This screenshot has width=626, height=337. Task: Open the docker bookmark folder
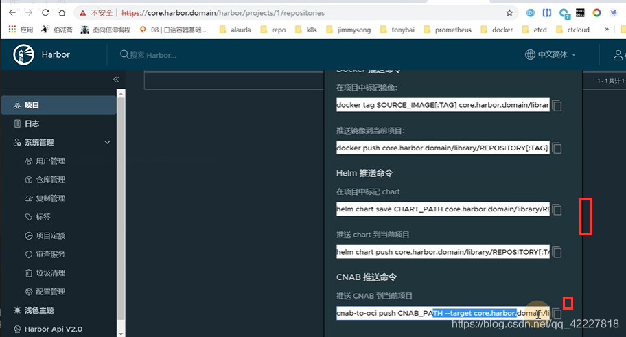[497, 30]
